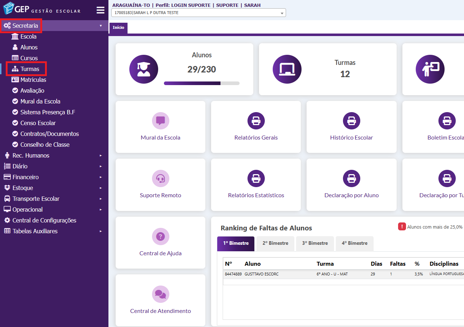Click the Alunos progress bar
Image resolution: width=464 pixels, height=327 pixels.
201,83
